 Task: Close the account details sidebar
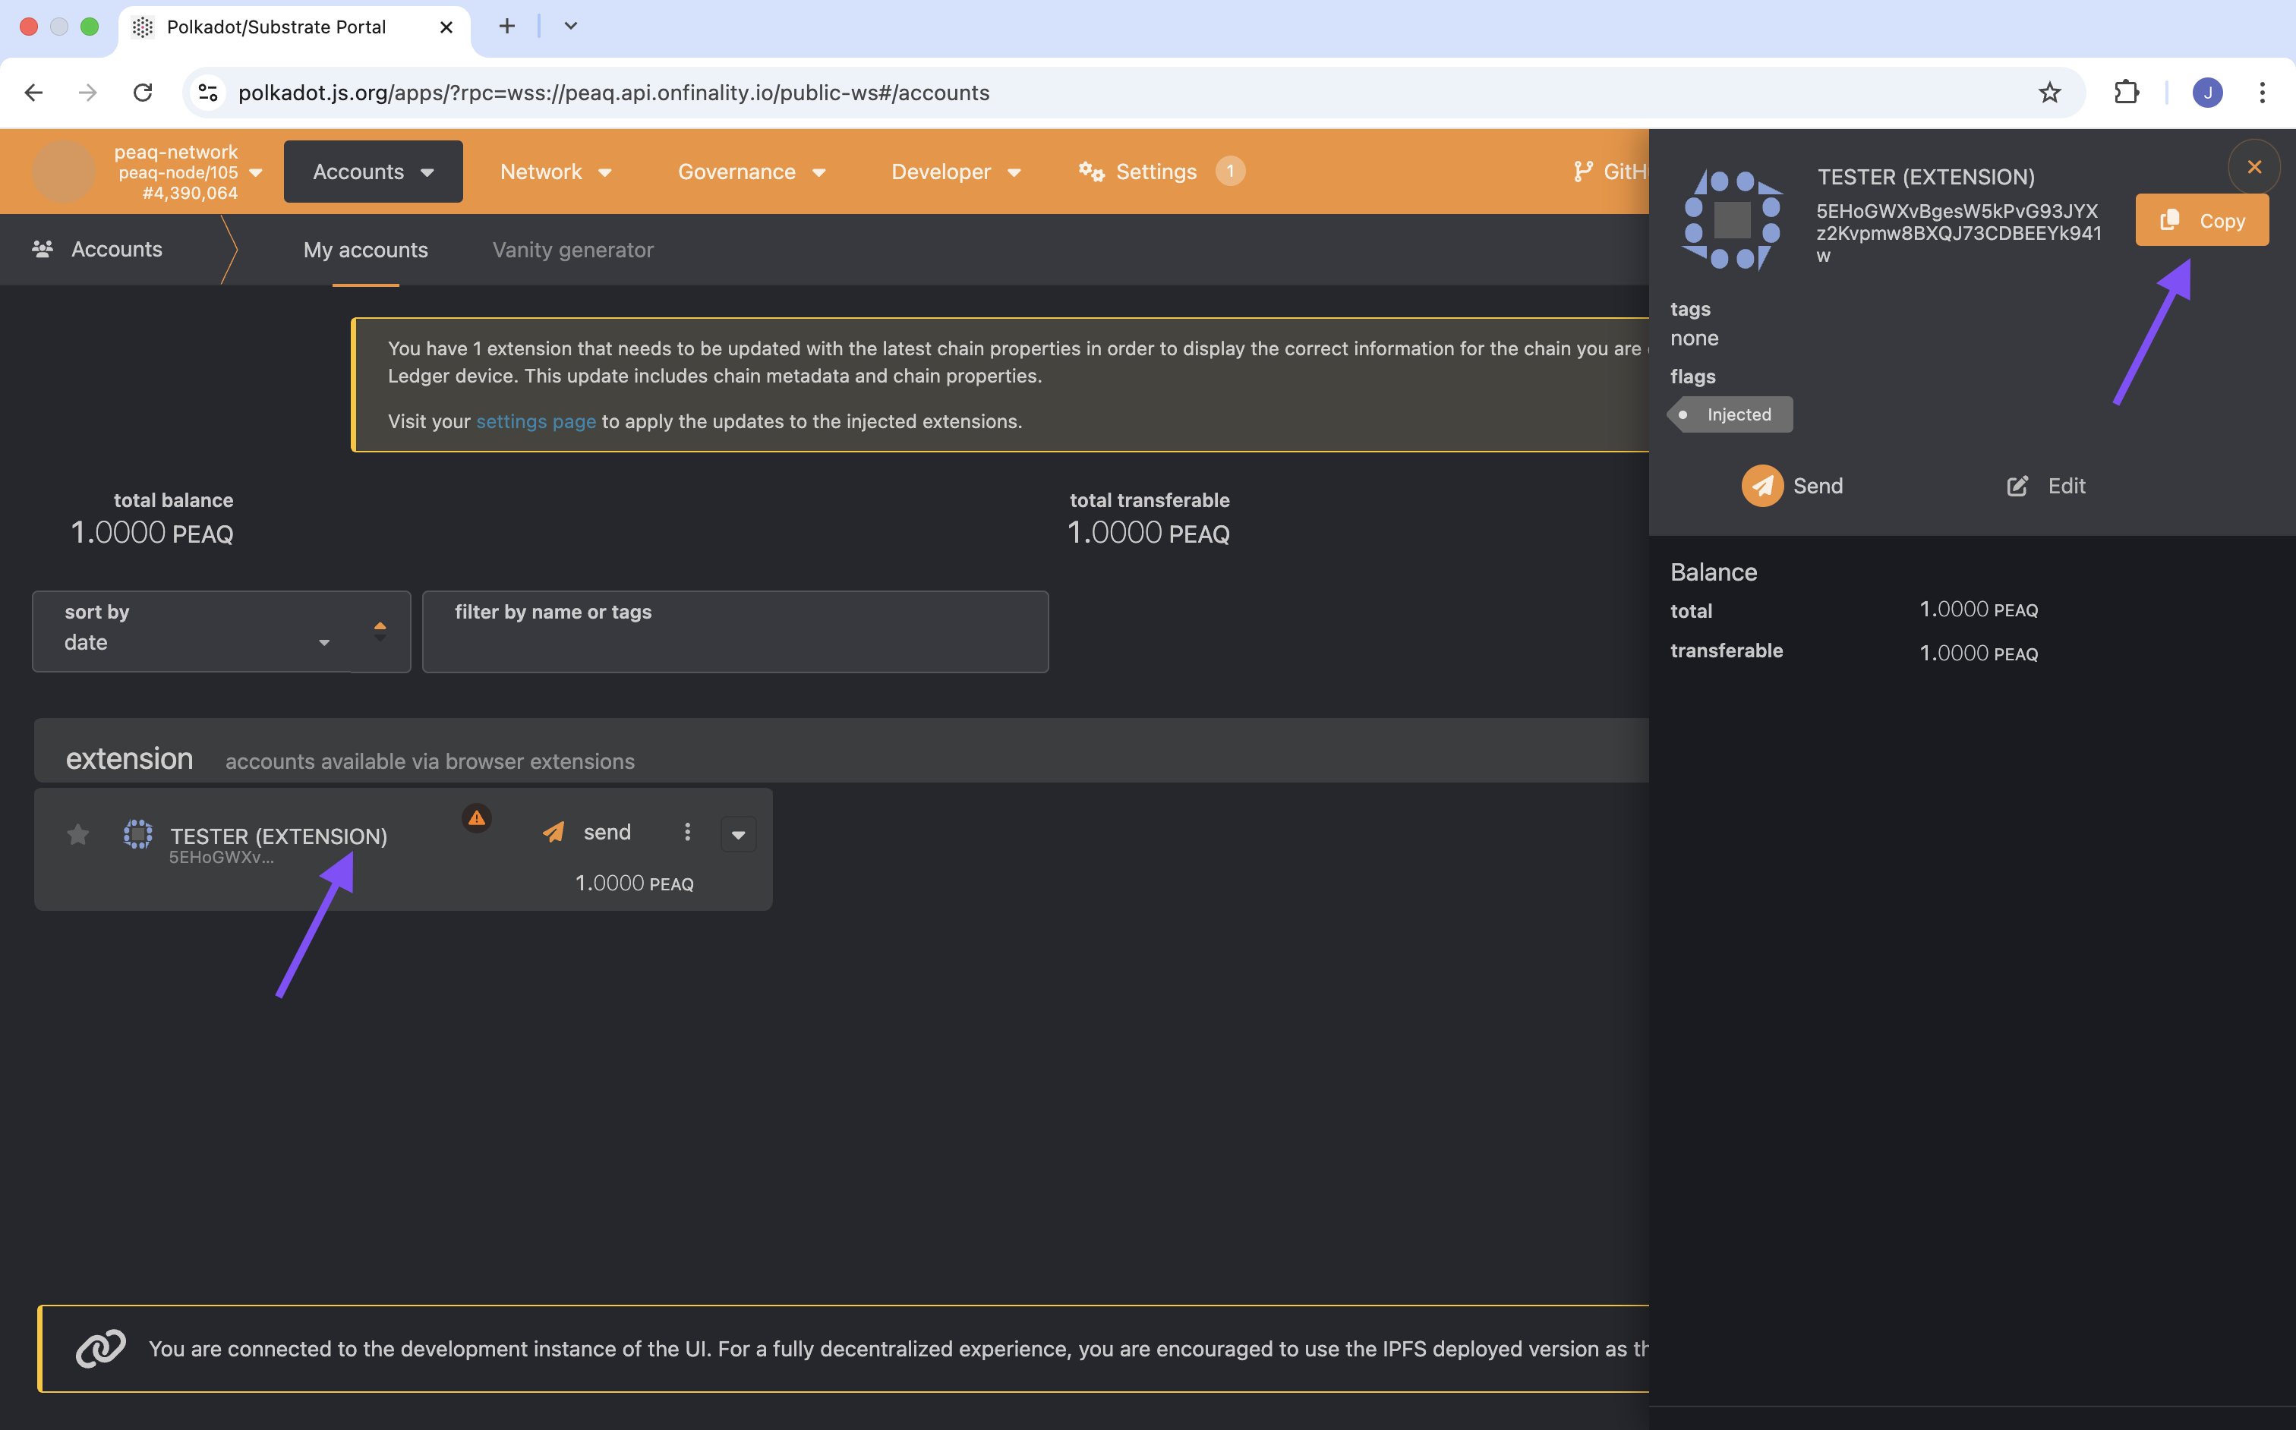[2253, 168]
